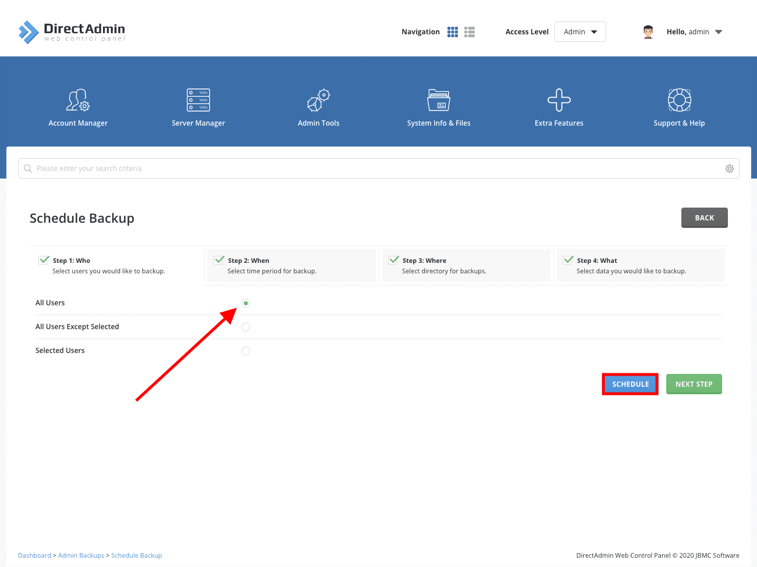Open Support & Help lifebuoy icon
The width and height of the screenshot is (757, 567).
click(679, 100)
